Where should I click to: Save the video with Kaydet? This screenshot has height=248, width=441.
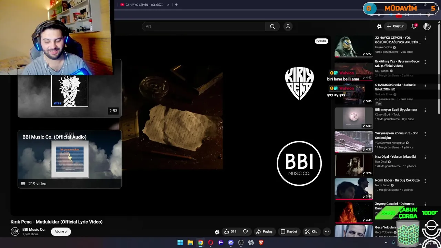(x=289, y=231)
